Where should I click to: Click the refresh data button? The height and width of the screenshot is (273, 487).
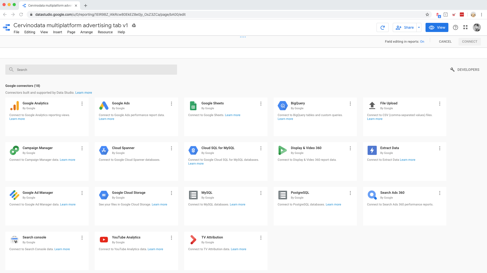(383, 27)
